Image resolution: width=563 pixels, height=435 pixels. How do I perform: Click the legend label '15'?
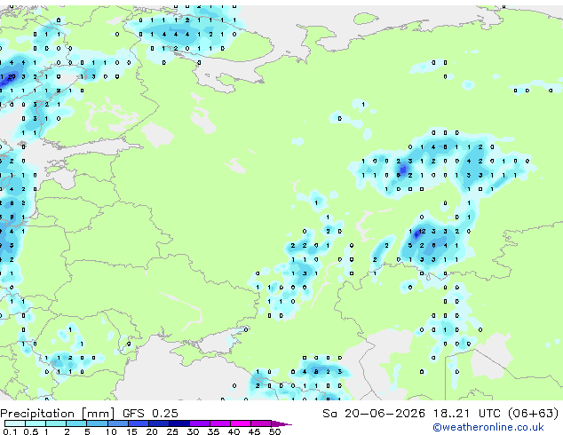click(131, 431)
